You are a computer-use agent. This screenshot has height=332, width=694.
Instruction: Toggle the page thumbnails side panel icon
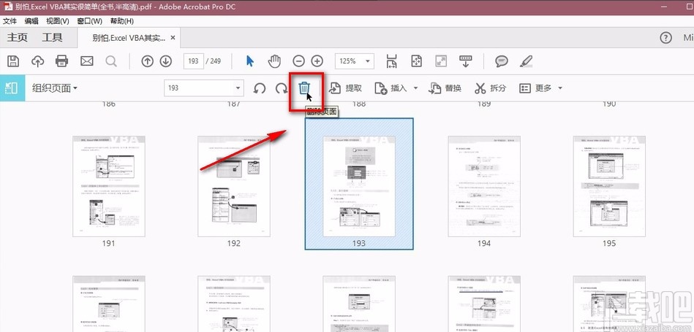[11, 88]
